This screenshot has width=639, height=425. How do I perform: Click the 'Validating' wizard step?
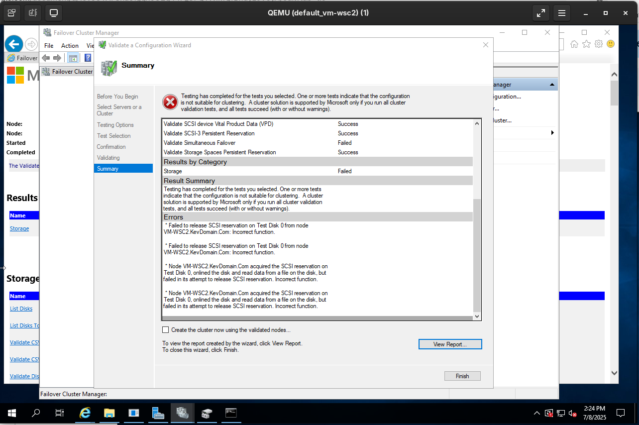108,158
